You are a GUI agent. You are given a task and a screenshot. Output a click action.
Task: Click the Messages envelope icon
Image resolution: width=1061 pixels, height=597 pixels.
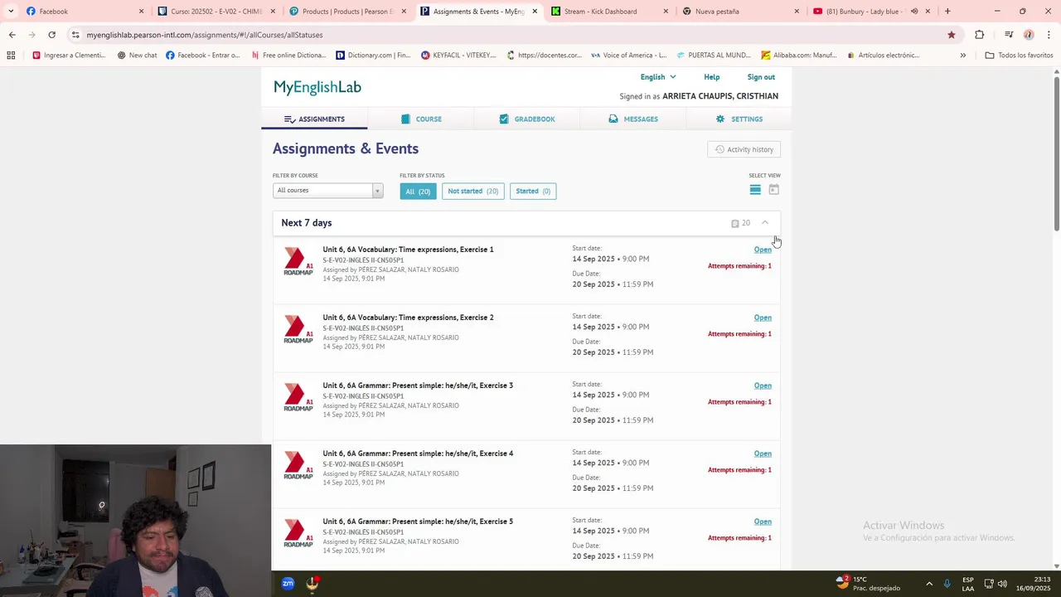[x=613, y=119]
